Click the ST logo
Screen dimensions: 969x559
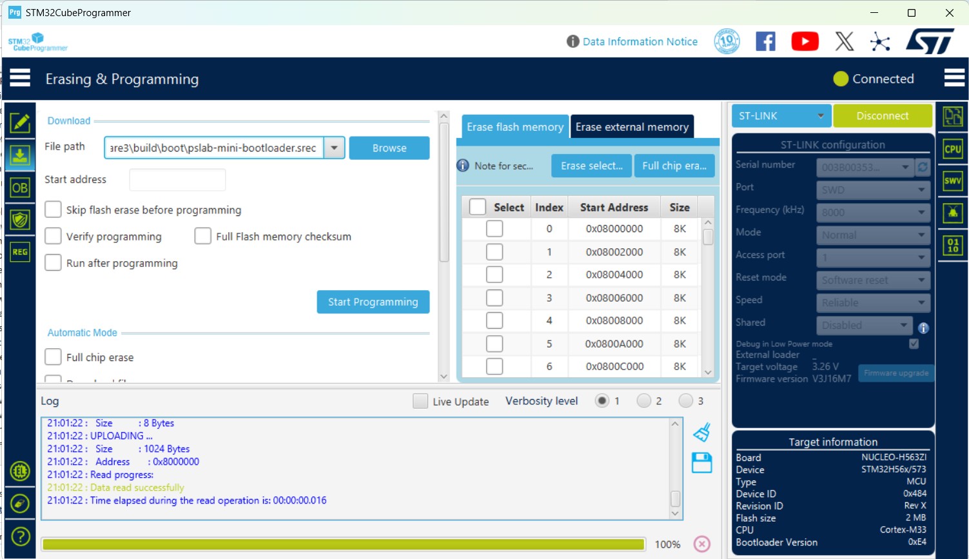coord(930,42)
